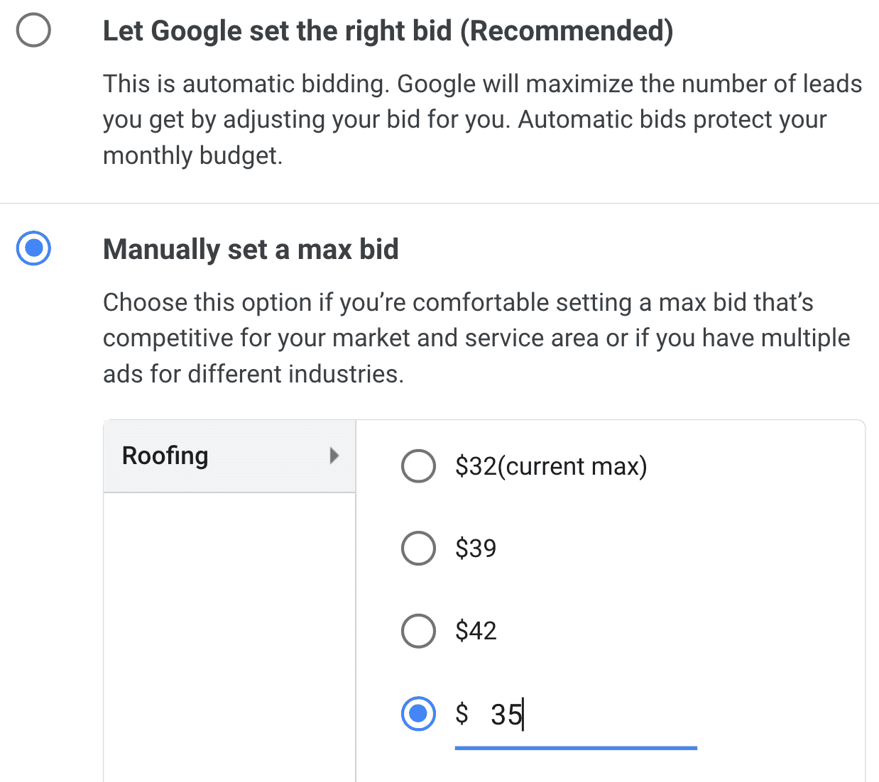Select the Manually set a max bid radio button
The width and height of the screenshot is (879, 782).
[33, 248]
